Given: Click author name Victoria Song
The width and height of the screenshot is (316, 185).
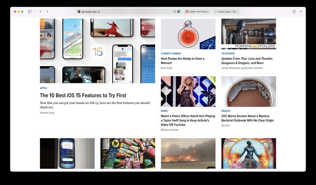Looking at the screenshot, I should pyautogui.click(x=47, y=113).
